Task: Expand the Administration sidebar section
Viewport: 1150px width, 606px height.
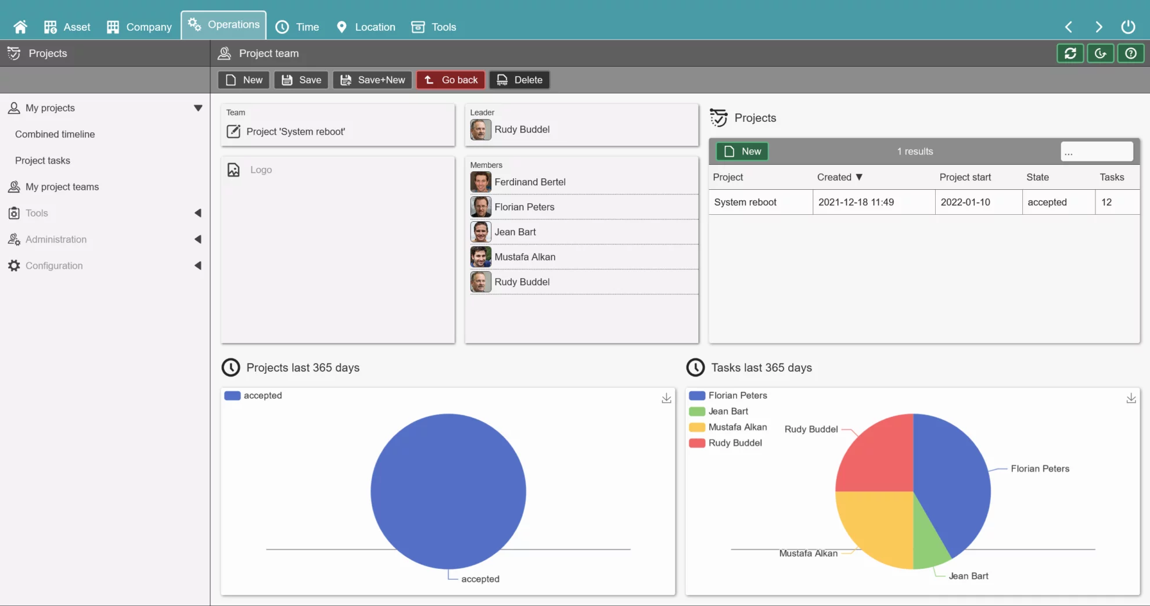Action: (x=198, y=239)
